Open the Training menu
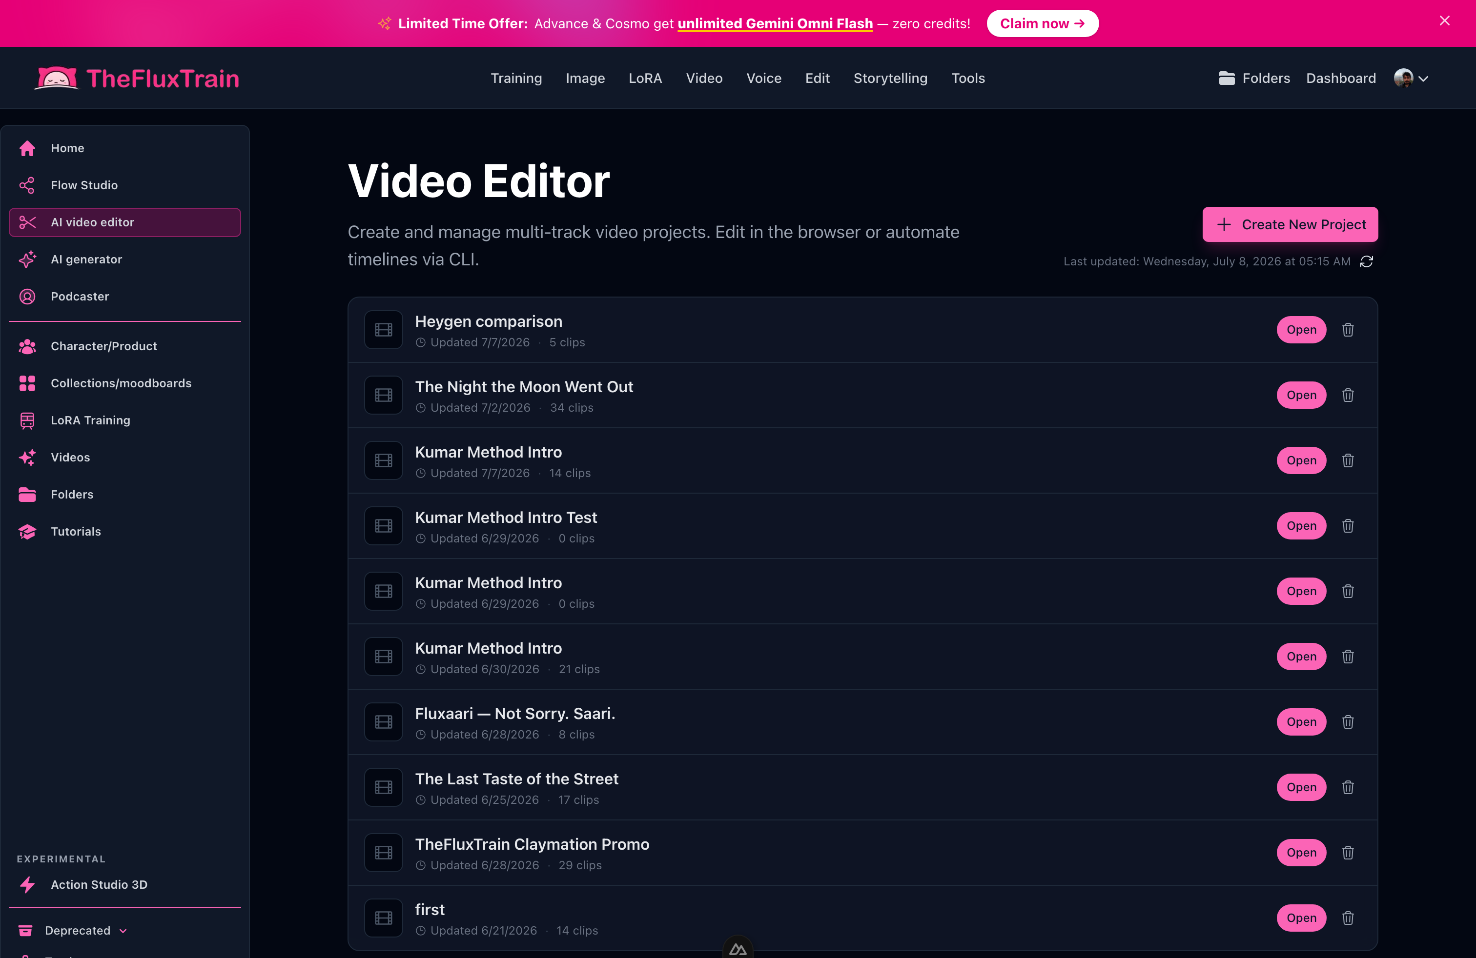The height and width of the screenshot is (958, 1476). [x=516, y=79]
